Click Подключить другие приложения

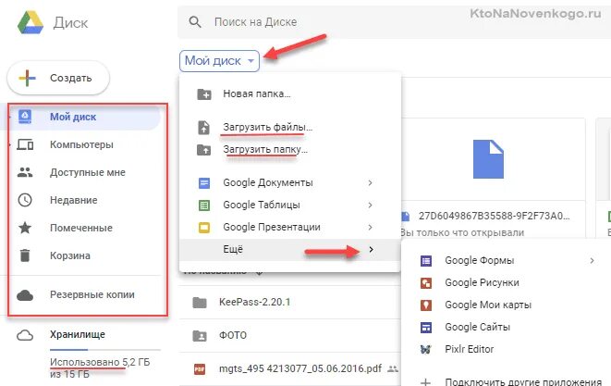coord(523,381)
